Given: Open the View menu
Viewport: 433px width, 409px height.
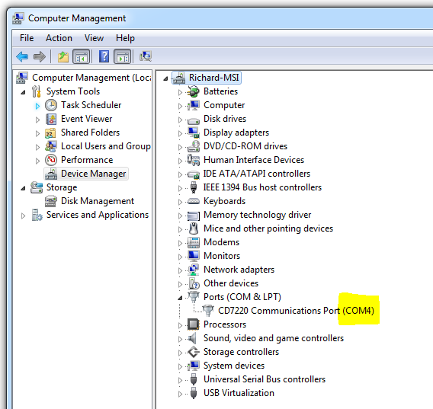Looking at the screenshot, I should 94,38.
